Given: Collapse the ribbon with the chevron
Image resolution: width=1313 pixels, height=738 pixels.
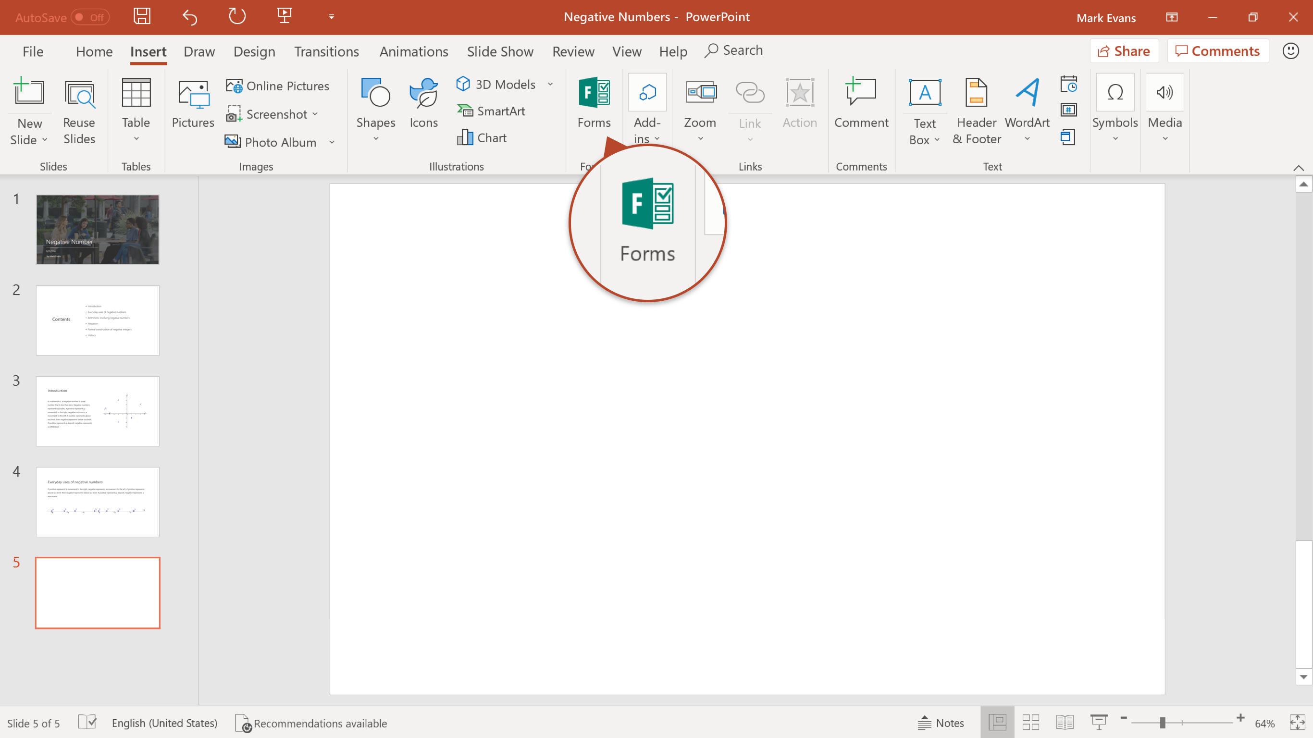Looking at the screenshot, I should point(1298,168).
